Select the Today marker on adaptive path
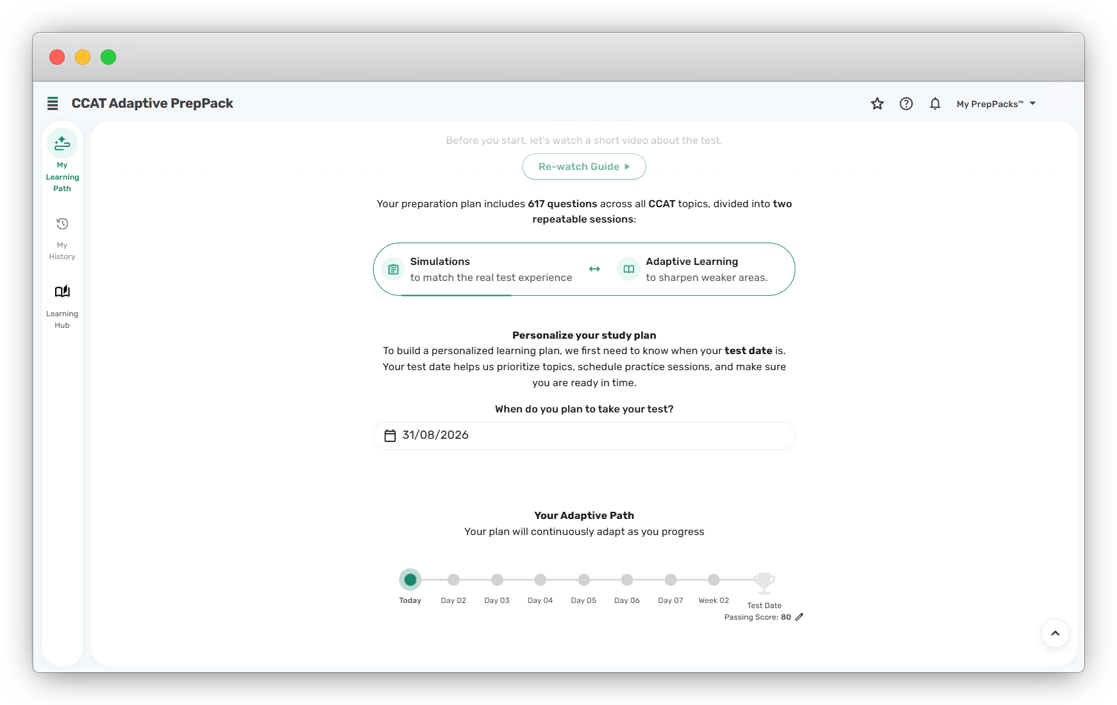 pyautogui.click(x=410, y=580)
